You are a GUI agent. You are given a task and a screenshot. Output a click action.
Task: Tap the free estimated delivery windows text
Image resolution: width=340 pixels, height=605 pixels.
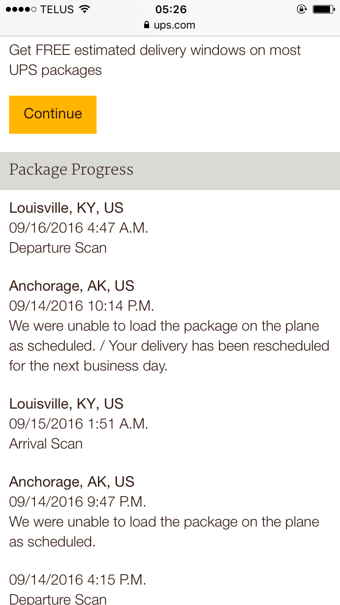pos(155,60)
